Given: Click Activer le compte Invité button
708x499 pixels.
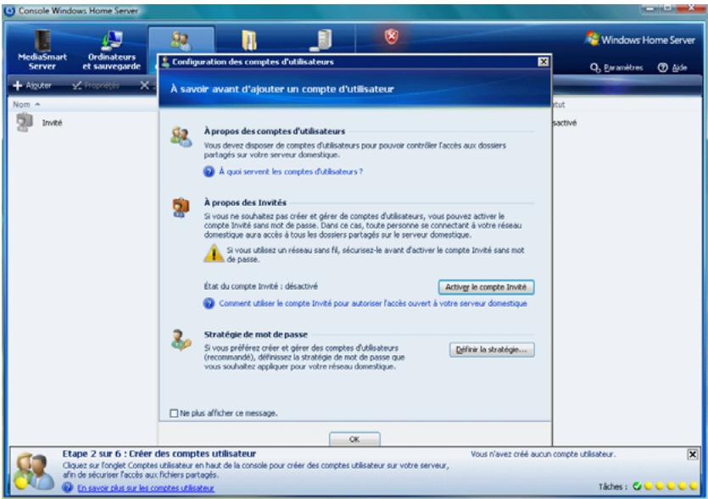Looking at the screenshot, I should tap(486, 287).
